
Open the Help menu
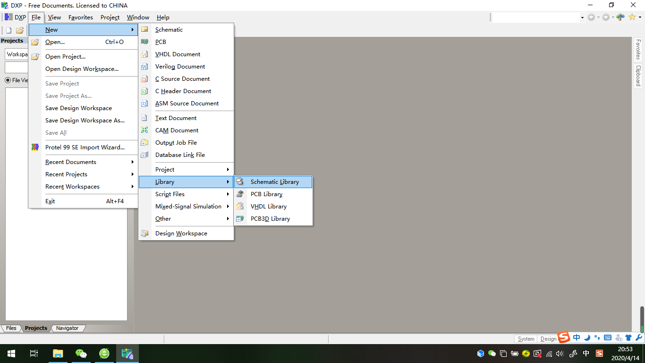tap(163, 17)
